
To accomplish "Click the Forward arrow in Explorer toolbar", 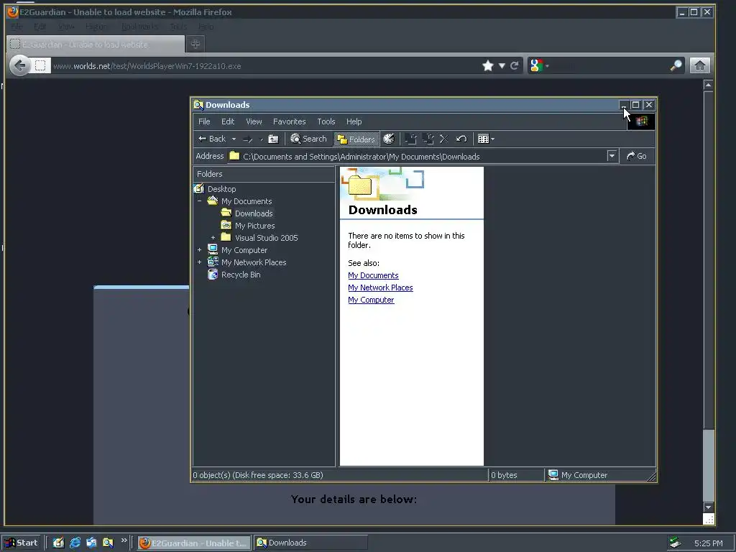I will [x=248, y=139].
